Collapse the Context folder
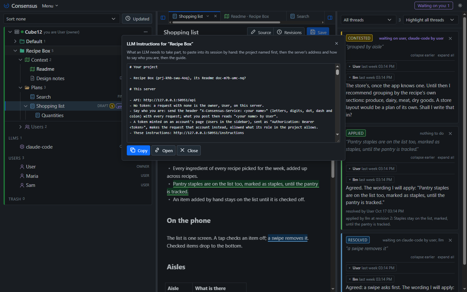467x292 pixels. 20,60
